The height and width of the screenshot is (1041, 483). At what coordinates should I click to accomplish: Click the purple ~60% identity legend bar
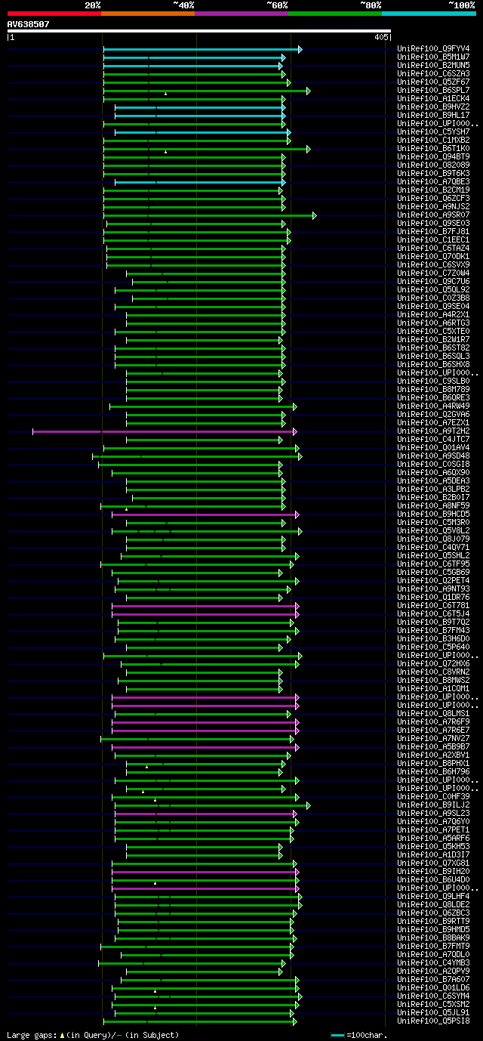241,14
